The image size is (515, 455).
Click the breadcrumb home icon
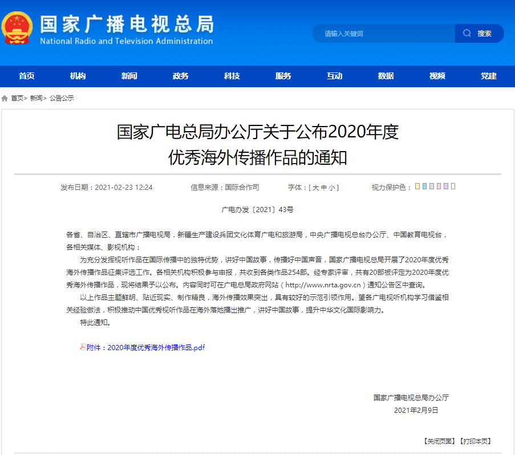click(x=5, y=98)
